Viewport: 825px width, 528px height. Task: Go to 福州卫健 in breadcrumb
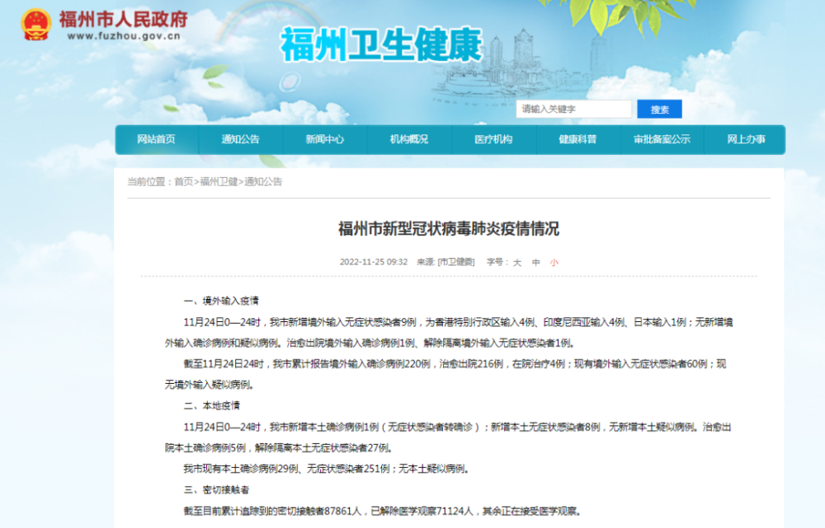click(219, 182)
